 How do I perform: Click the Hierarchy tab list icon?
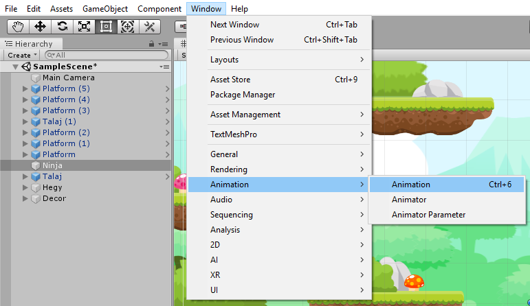[9, 44]
